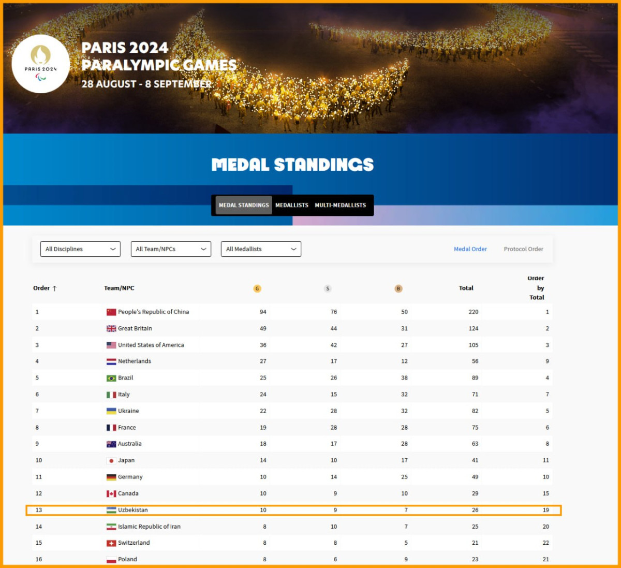Click the Italy flag icon
This screenshot has width=621, height=568.
click(111, 395)
